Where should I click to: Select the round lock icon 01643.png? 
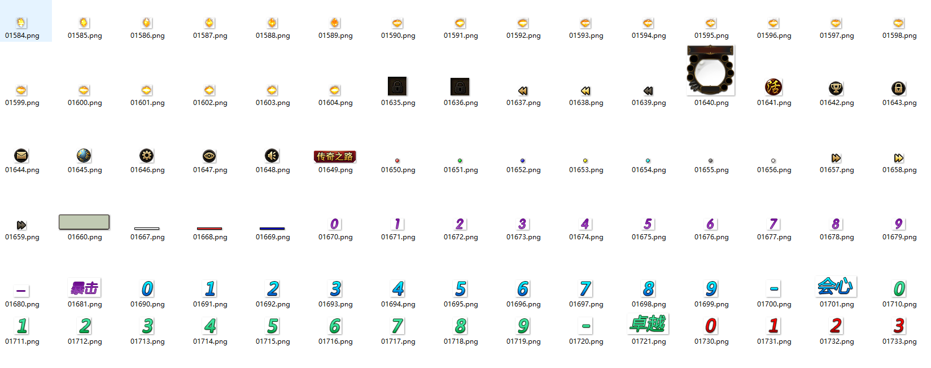coord(899,88)
